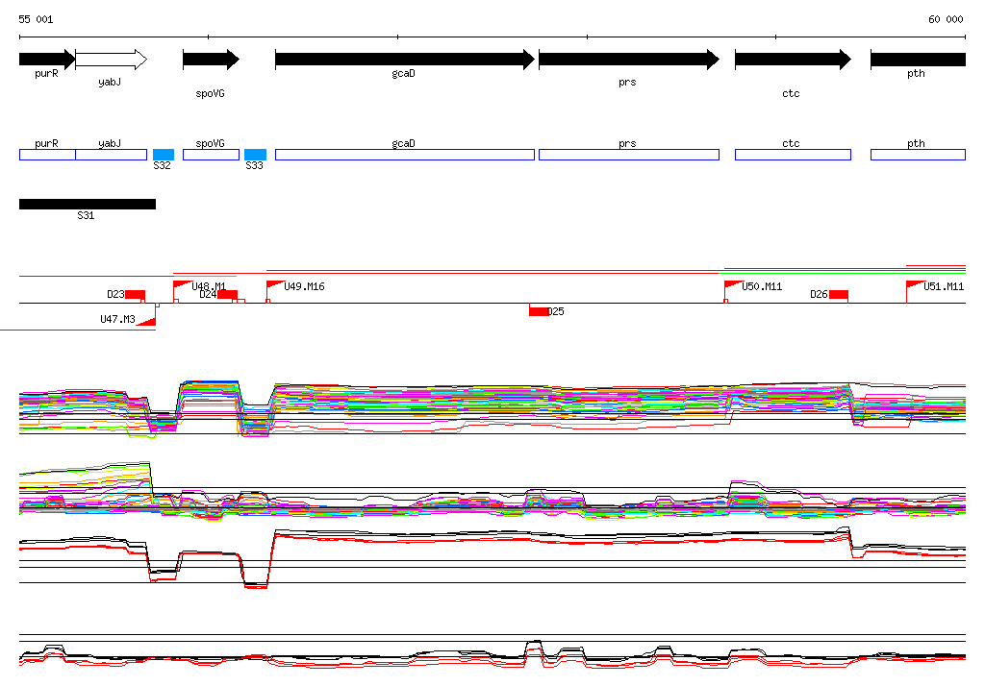Select the gcaD black gene arrow
The width and height of the screenshot is (985, 686).
[x=405, y=60]
